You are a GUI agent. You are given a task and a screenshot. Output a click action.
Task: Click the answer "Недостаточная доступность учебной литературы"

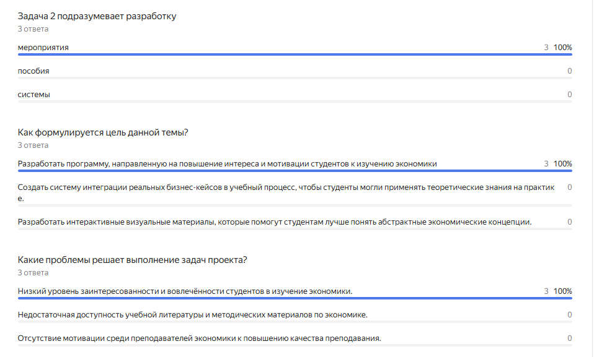[193, 315]
